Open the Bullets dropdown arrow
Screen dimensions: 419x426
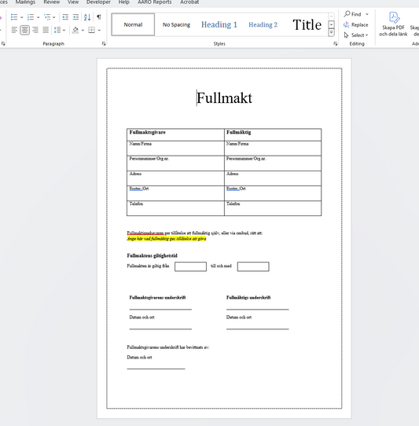[22, 17]
